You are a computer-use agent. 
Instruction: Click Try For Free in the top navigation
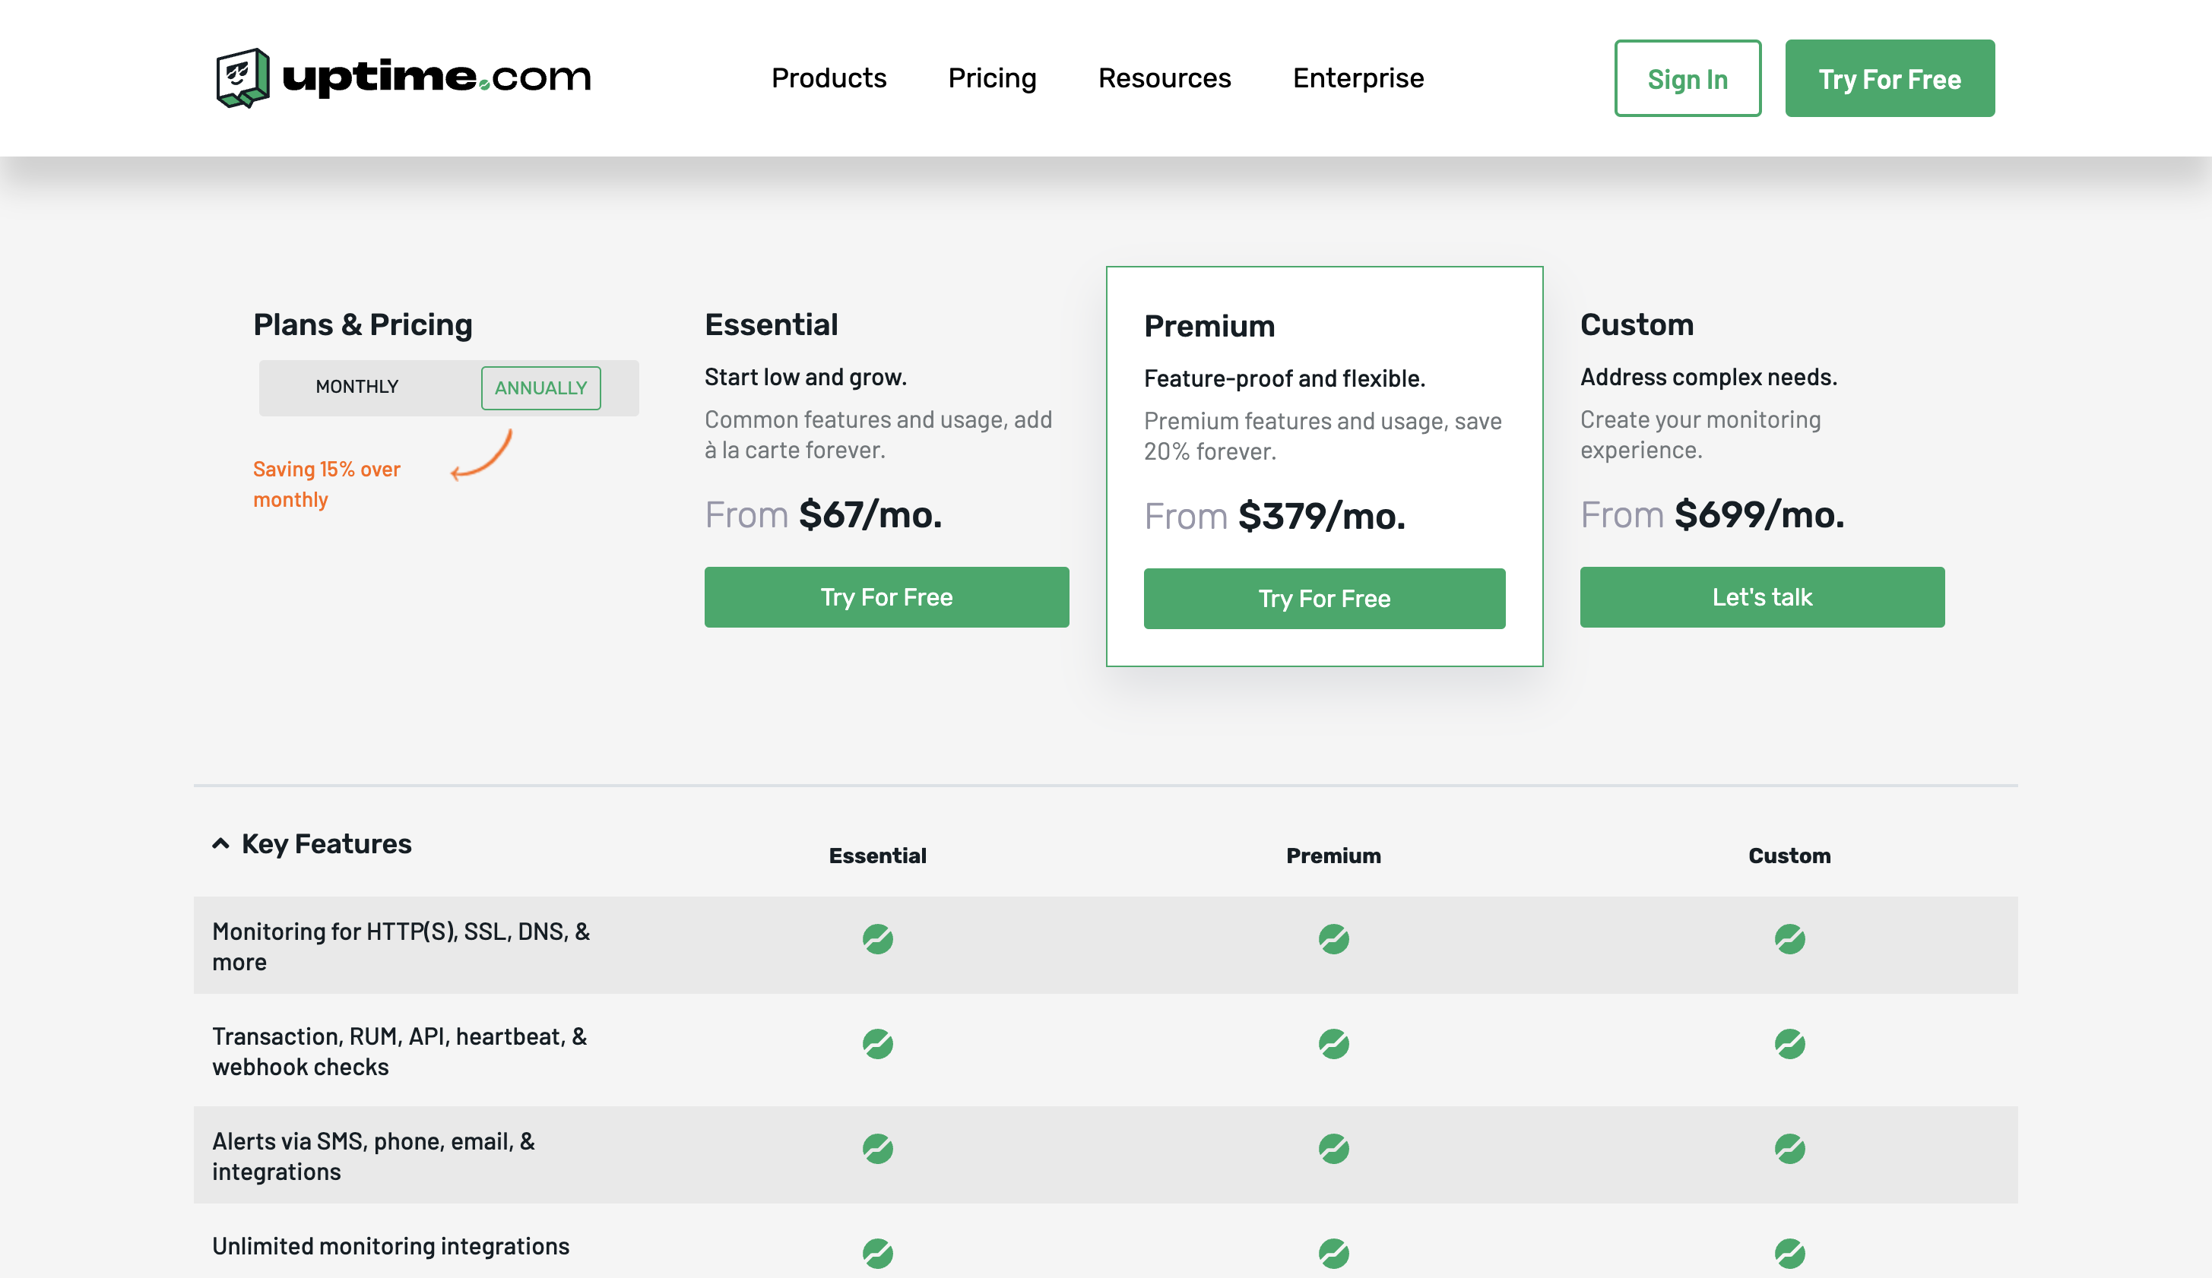(1890, 78)
